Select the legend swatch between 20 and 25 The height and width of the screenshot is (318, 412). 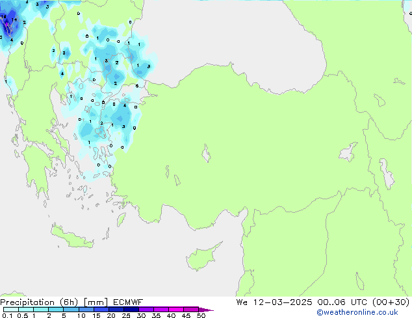click(116, 310)
